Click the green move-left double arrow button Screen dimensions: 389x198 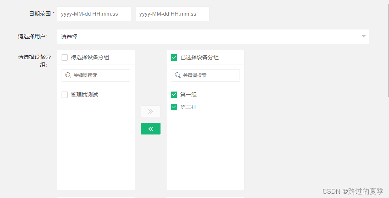point(151,129)
